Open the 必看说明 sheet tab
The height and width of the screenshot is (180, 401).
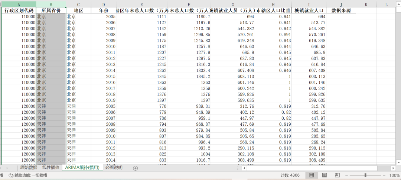(114, 168)
